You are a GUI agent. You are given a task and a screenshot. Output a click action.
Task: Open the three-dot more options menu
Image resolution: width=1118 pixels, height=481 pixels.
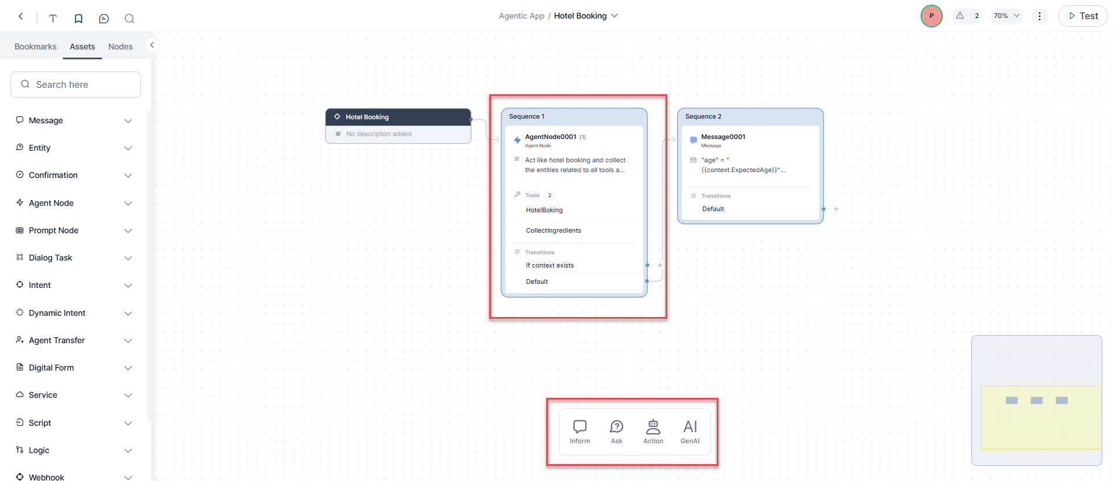pos(1039,16)
